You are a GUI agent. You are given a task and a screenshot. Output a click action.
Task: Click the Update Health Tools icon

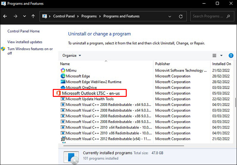(63, 99)
